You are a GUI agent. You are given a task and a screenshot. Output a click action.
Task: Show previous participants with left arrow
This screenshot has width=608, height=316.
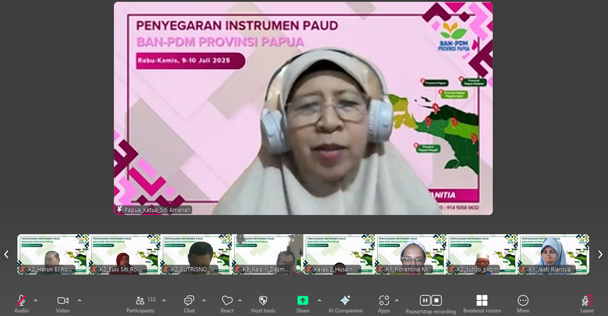[x=7, y=254]
